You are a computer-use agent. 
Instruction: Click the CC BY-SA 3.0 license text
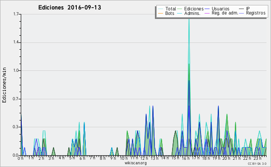(x=257, y=163)
